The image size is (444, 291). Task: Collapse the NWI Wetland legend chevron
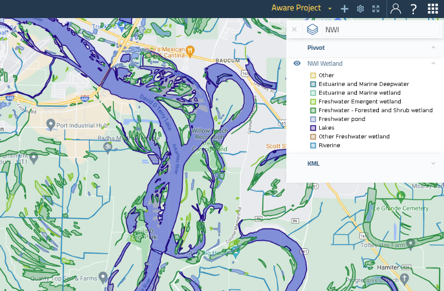point(433,63)
